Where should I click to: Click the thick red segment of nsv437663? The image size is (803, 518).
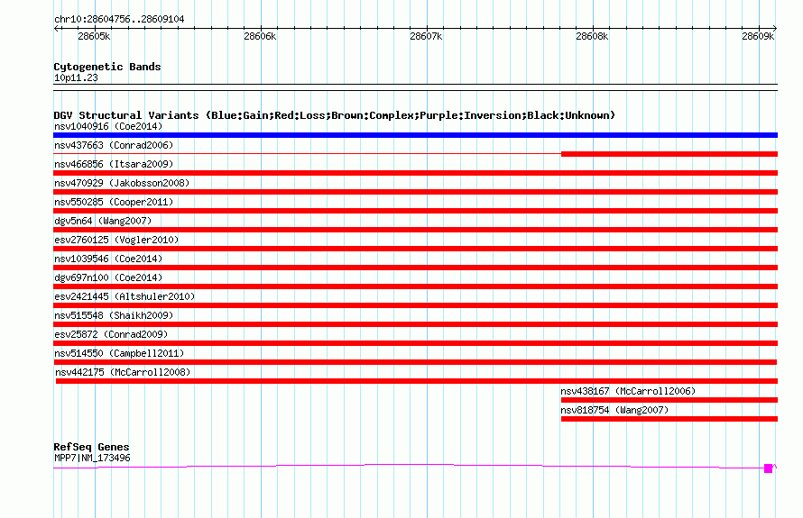669,154
